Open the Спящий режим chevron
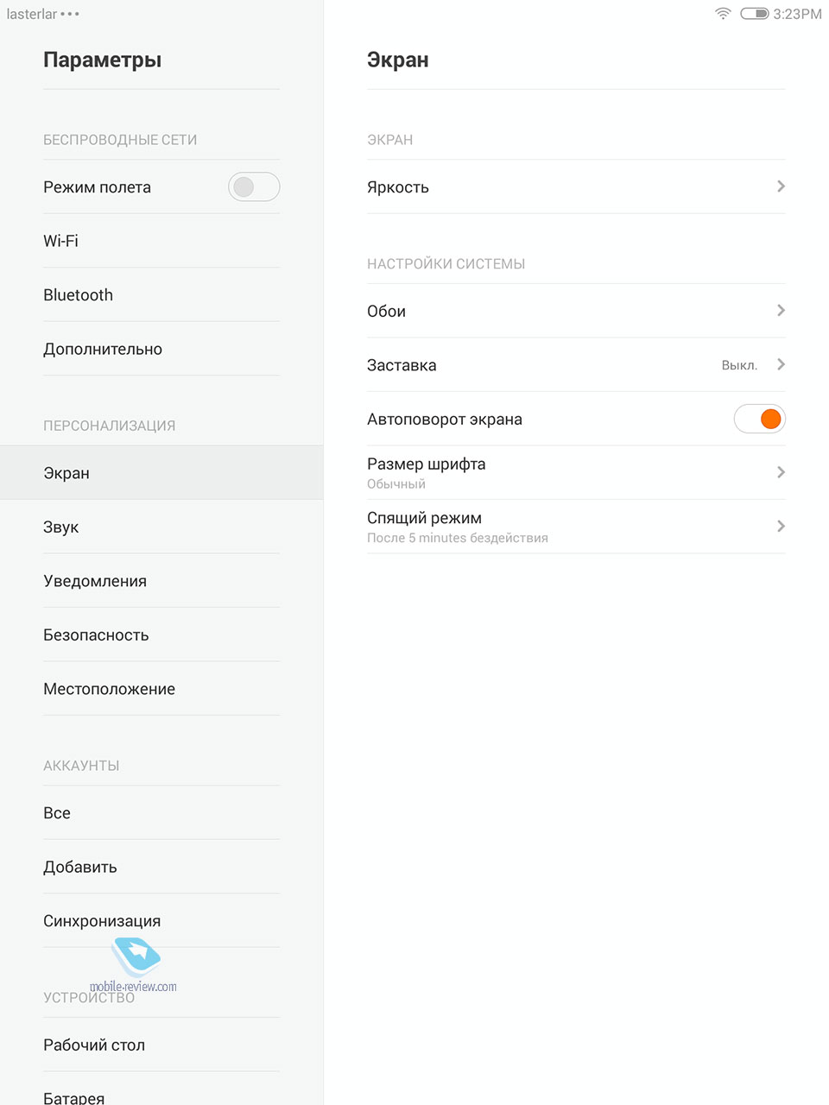829x1105 pixels. [781, 527]
